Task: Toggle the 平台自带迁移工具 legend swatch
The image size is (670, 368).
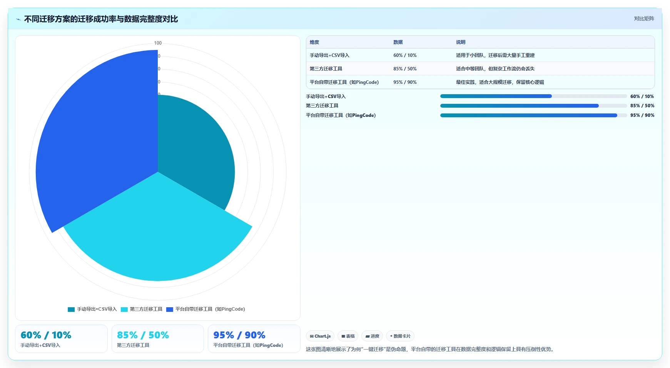Action: tap(170, 309)
